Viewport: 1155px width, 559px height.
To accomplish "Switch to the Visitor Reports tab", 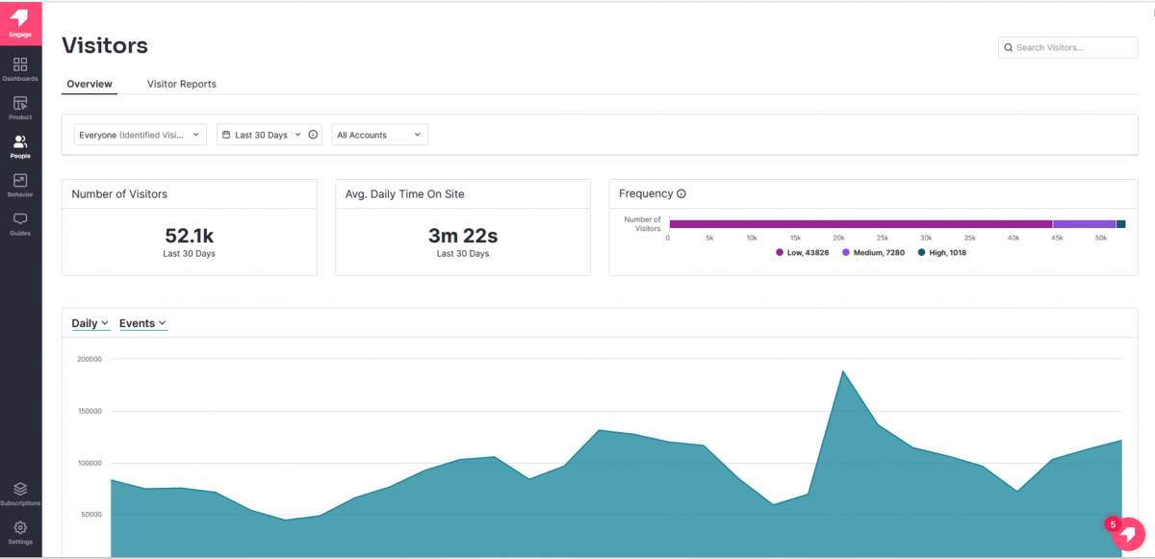I will 182,84.
